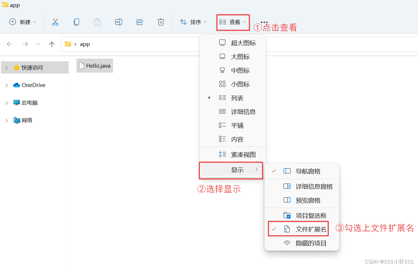This screenshot has height=267, width=418.
Task: Click the 查看 (View) button
Action: 233,22
